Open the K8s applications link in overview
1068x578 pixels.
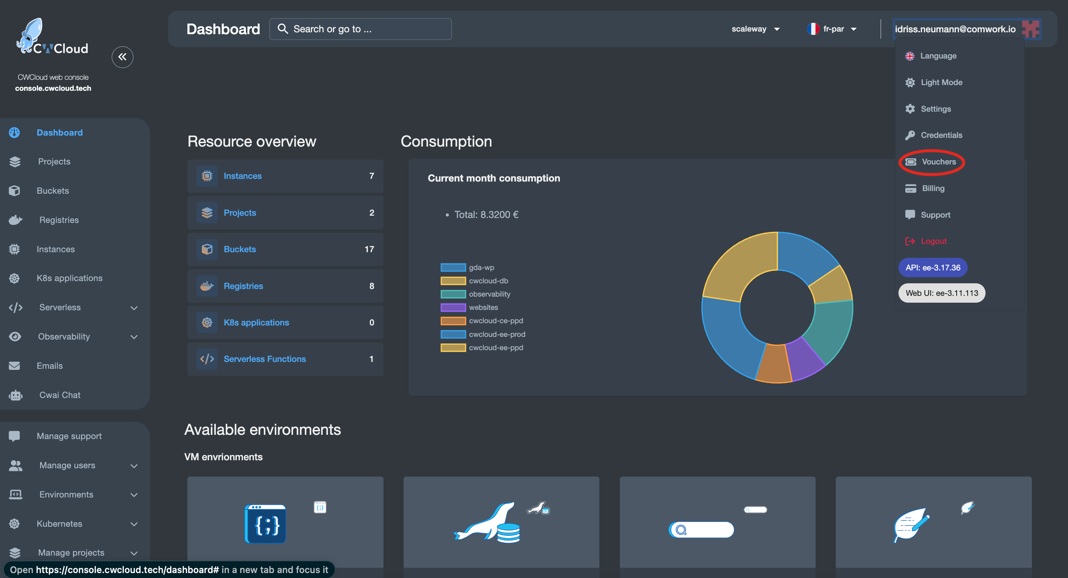(x=256, y=322)
